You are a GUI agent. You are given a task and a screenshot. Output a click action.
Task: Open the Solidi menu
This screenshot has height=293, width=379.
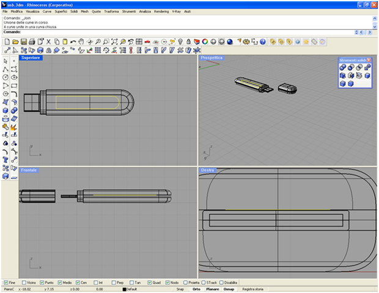[74, 12]
